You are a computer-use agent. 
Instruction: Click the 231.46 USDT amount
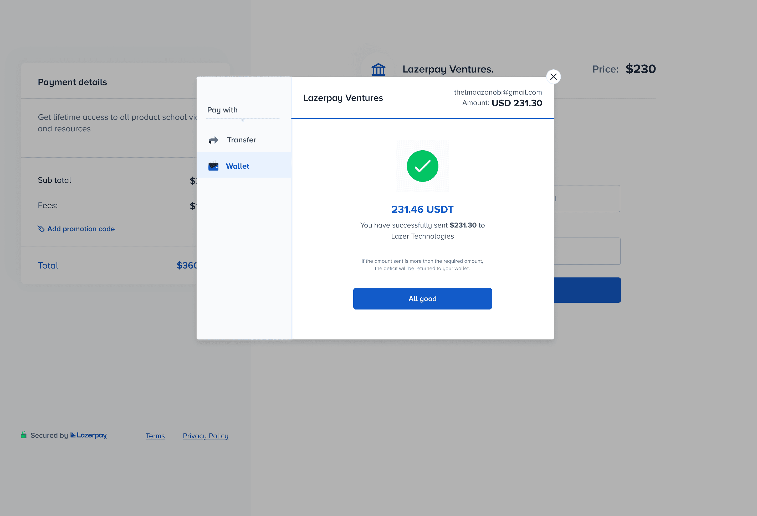point(422,209)
